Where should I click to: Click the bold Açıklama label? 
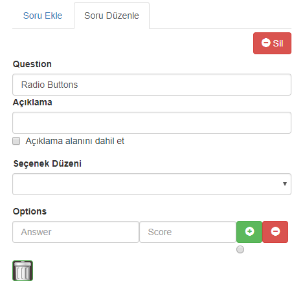pyautogui.click(x=32, y=102)
